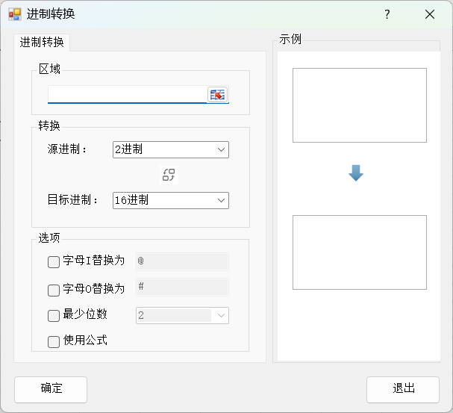
Task: Open the 最少位数 value dropdown
Action: click(x=220, y=316)
